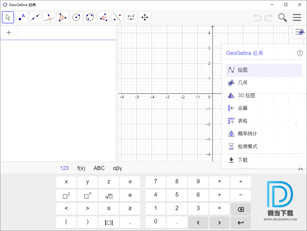Click the plus input row in algebra view
The width and height of the screenshot is (307, 231).
9,32
